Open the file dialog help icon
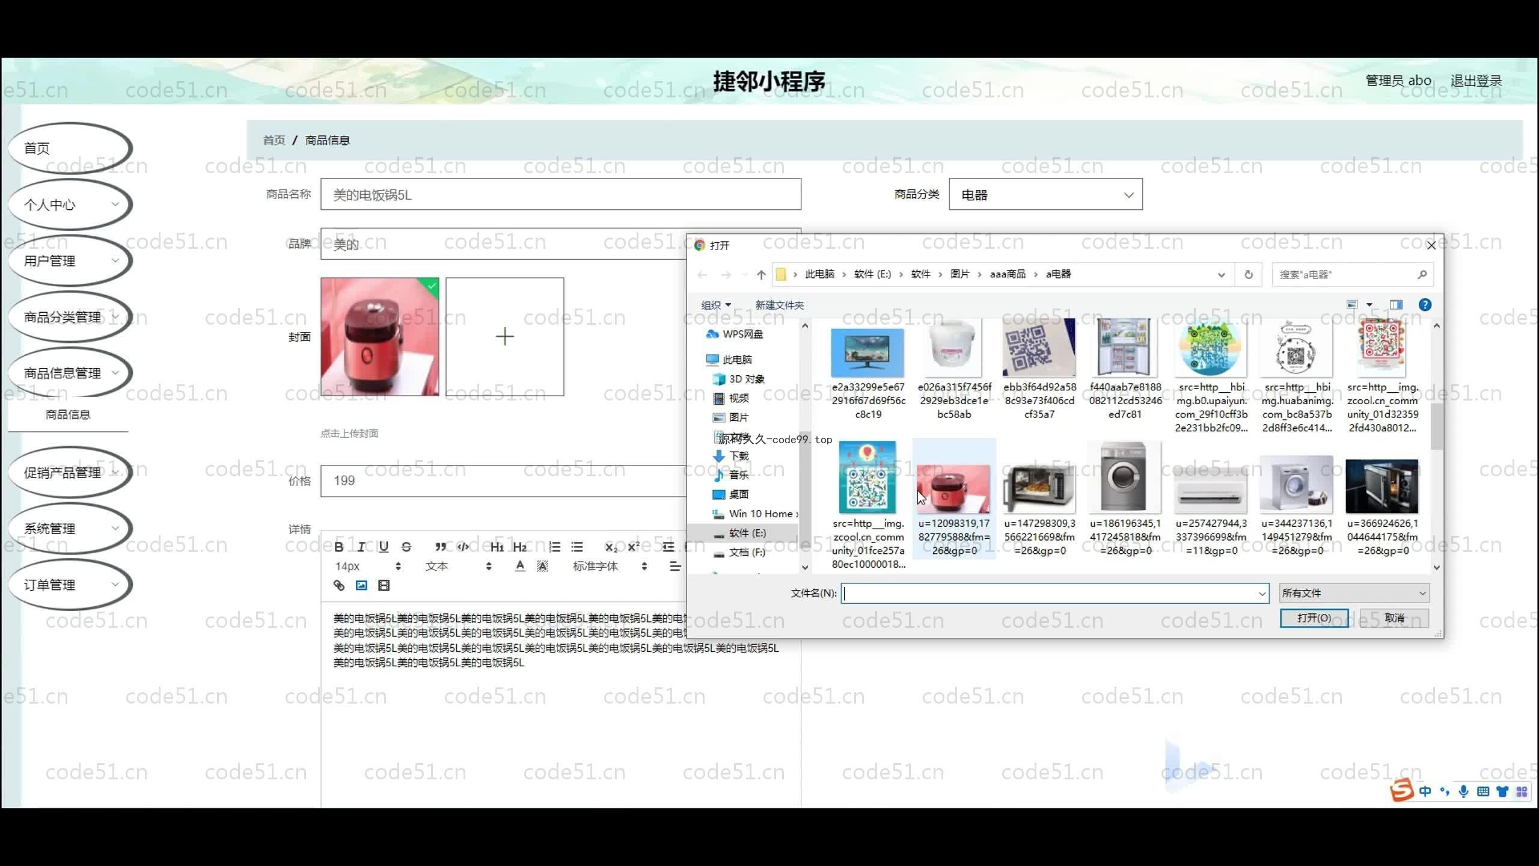 pos(1425,305)
